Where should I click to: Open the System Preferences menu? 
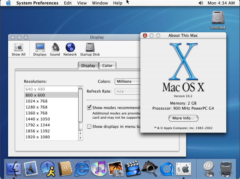pyautogui.click(x=37, y=3)
